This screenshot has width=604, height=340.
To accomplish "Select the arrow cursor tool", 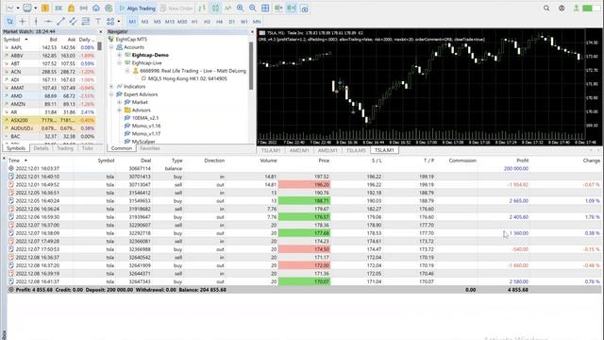I will point(10,21).
